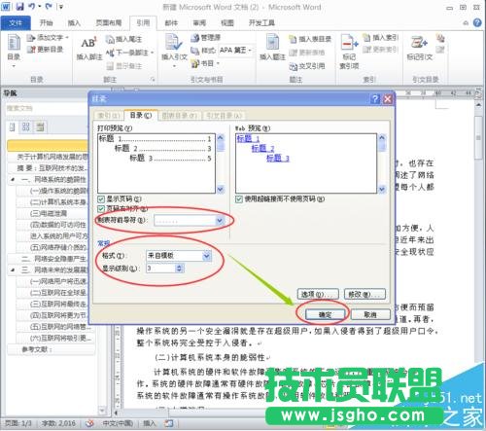Screen dimensions: 486x431
Task: Show page thumbnails view in navigation pane
Action: point(26,126)
